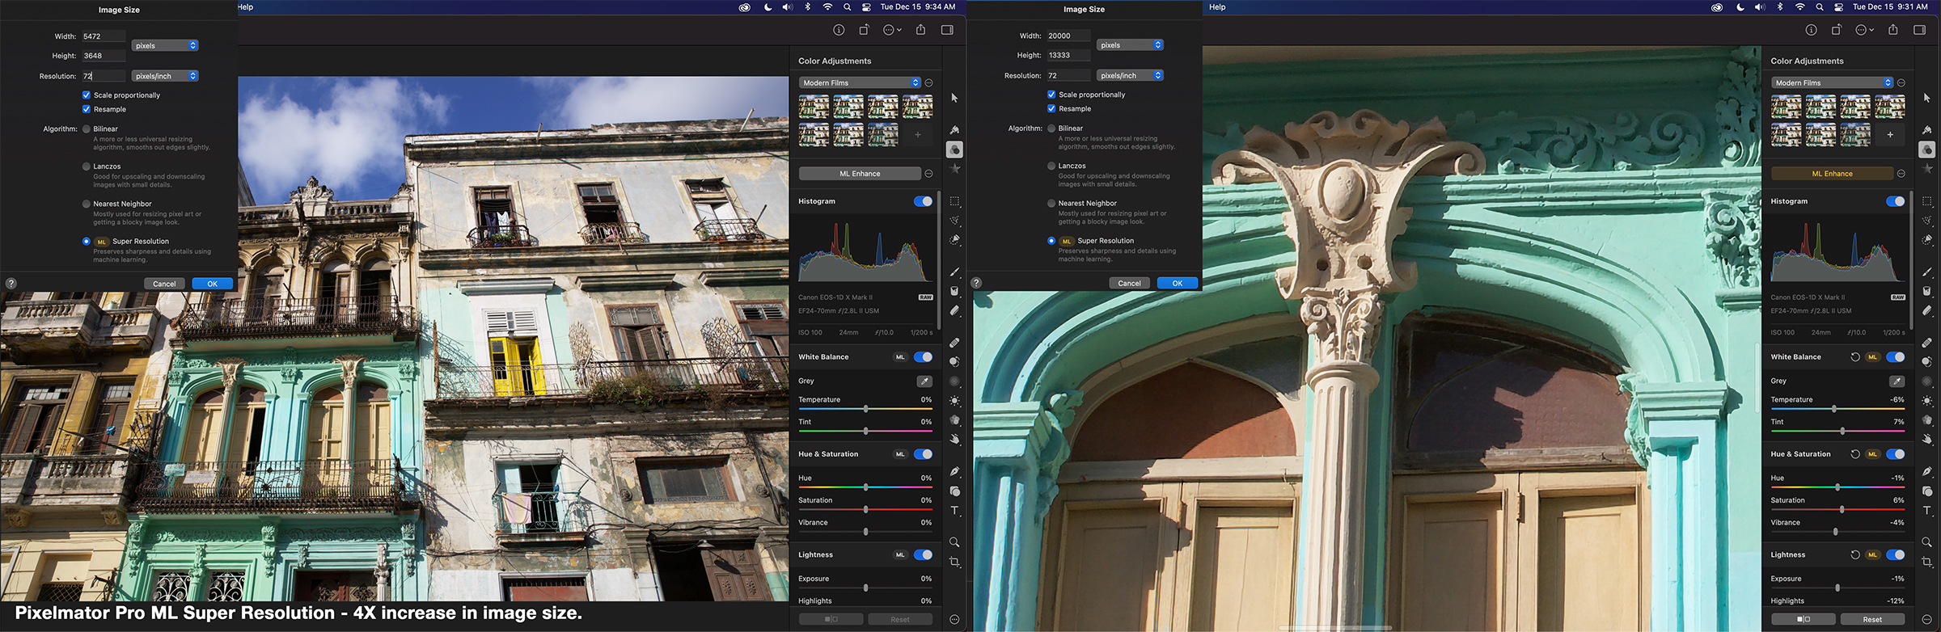This screenshot has width=1941, height=632.
Task: Select the Zoom magnifier tool in left window
Action: coord(954,542)
